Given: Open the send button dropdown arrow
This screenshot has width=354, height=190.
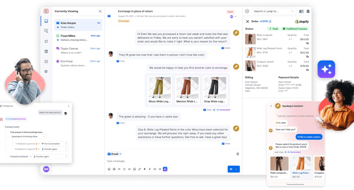Looking at the screenshot, I should pos(237,169).
